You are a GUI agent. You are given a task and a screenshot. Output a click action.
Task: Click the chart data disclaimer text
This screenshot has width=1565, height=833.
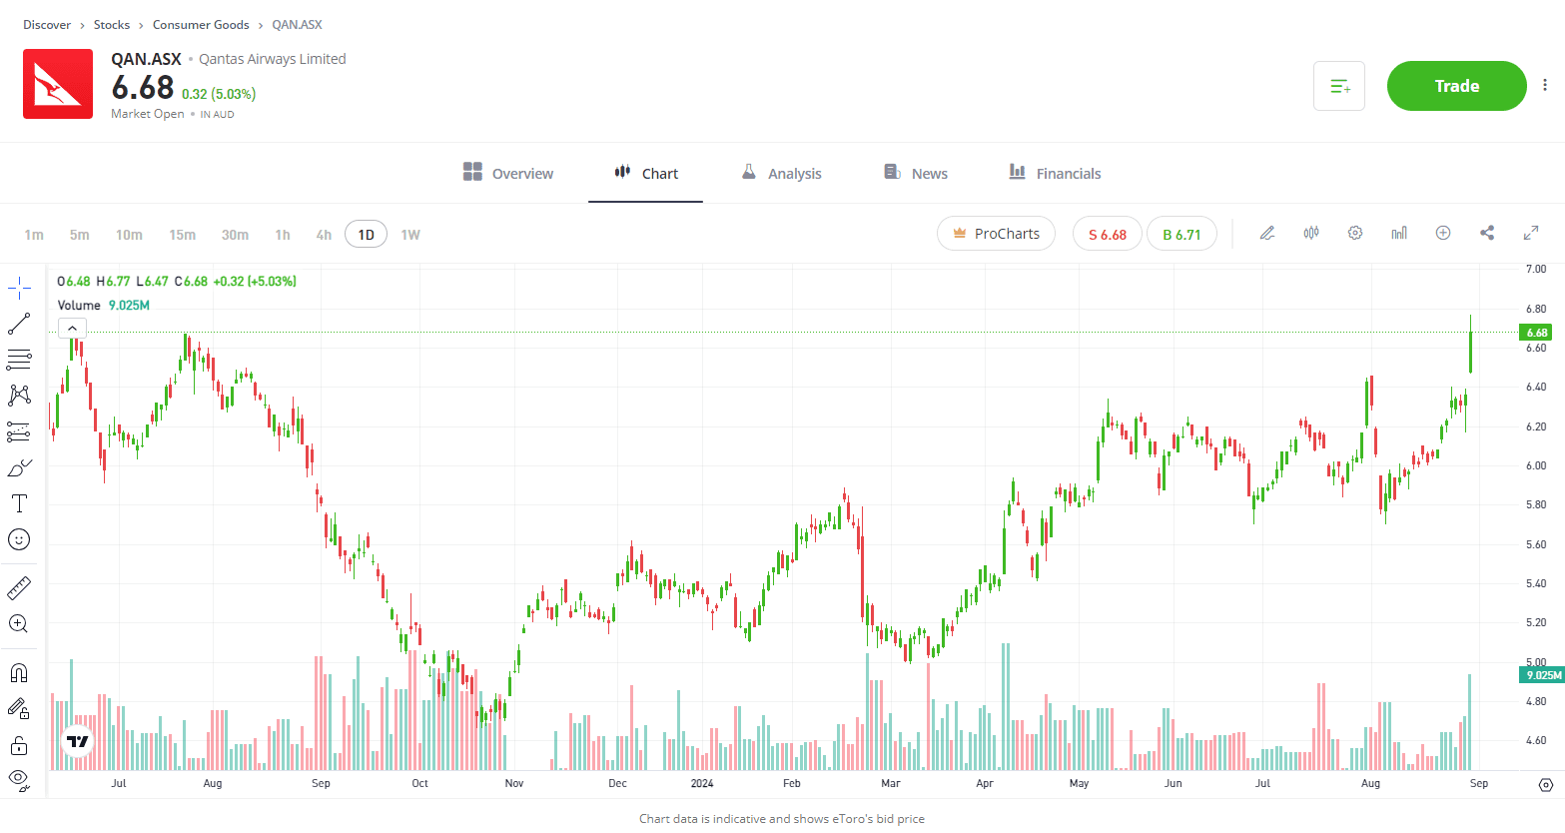[x=782, y=819]
